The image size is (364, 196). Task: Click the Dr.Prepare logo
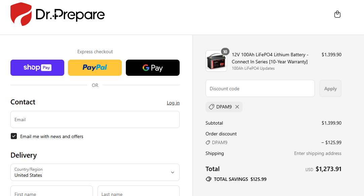click(x=58, y=14)
